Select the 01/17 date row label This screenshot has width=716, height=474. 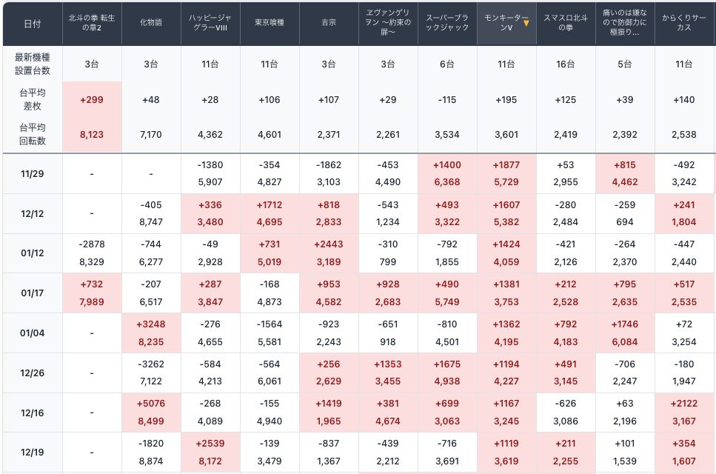pyautogui.click(x=32, y=293)
